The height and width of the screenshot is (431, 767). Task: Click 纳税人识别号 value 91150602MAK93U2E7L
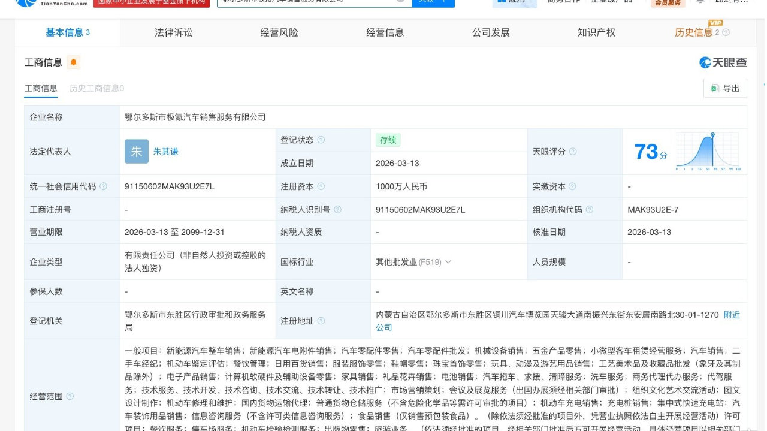421,210
